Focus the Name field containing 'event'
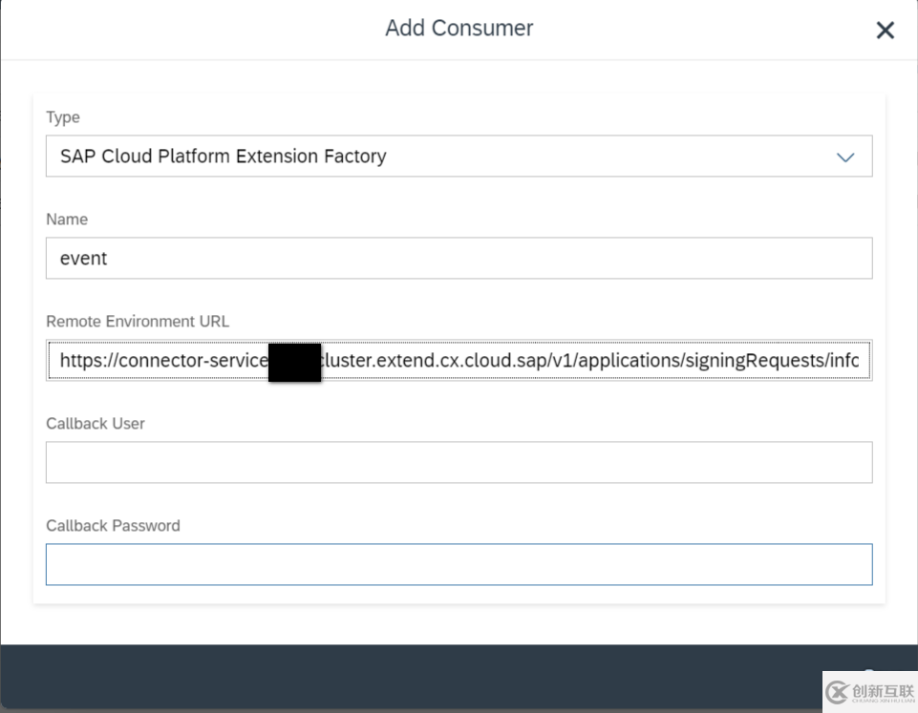918x713 pixels. 459,258
